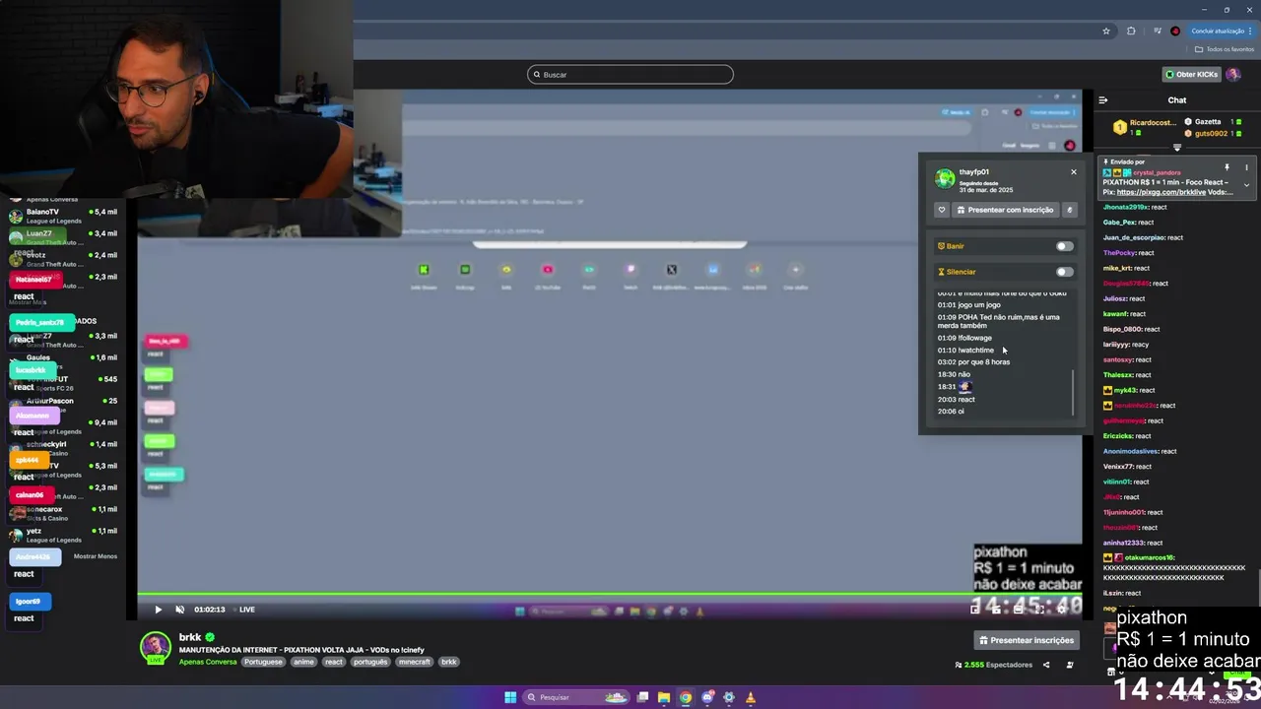Close the thayfp01 user card

1074,172
